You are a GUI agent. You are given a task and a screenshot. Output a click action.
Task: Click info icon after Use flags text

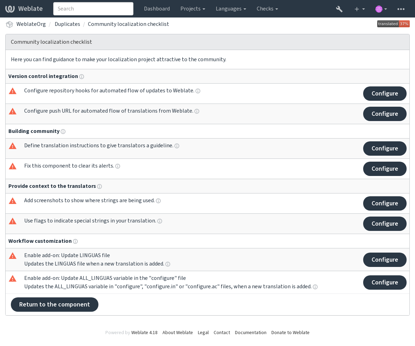point(160,221)
